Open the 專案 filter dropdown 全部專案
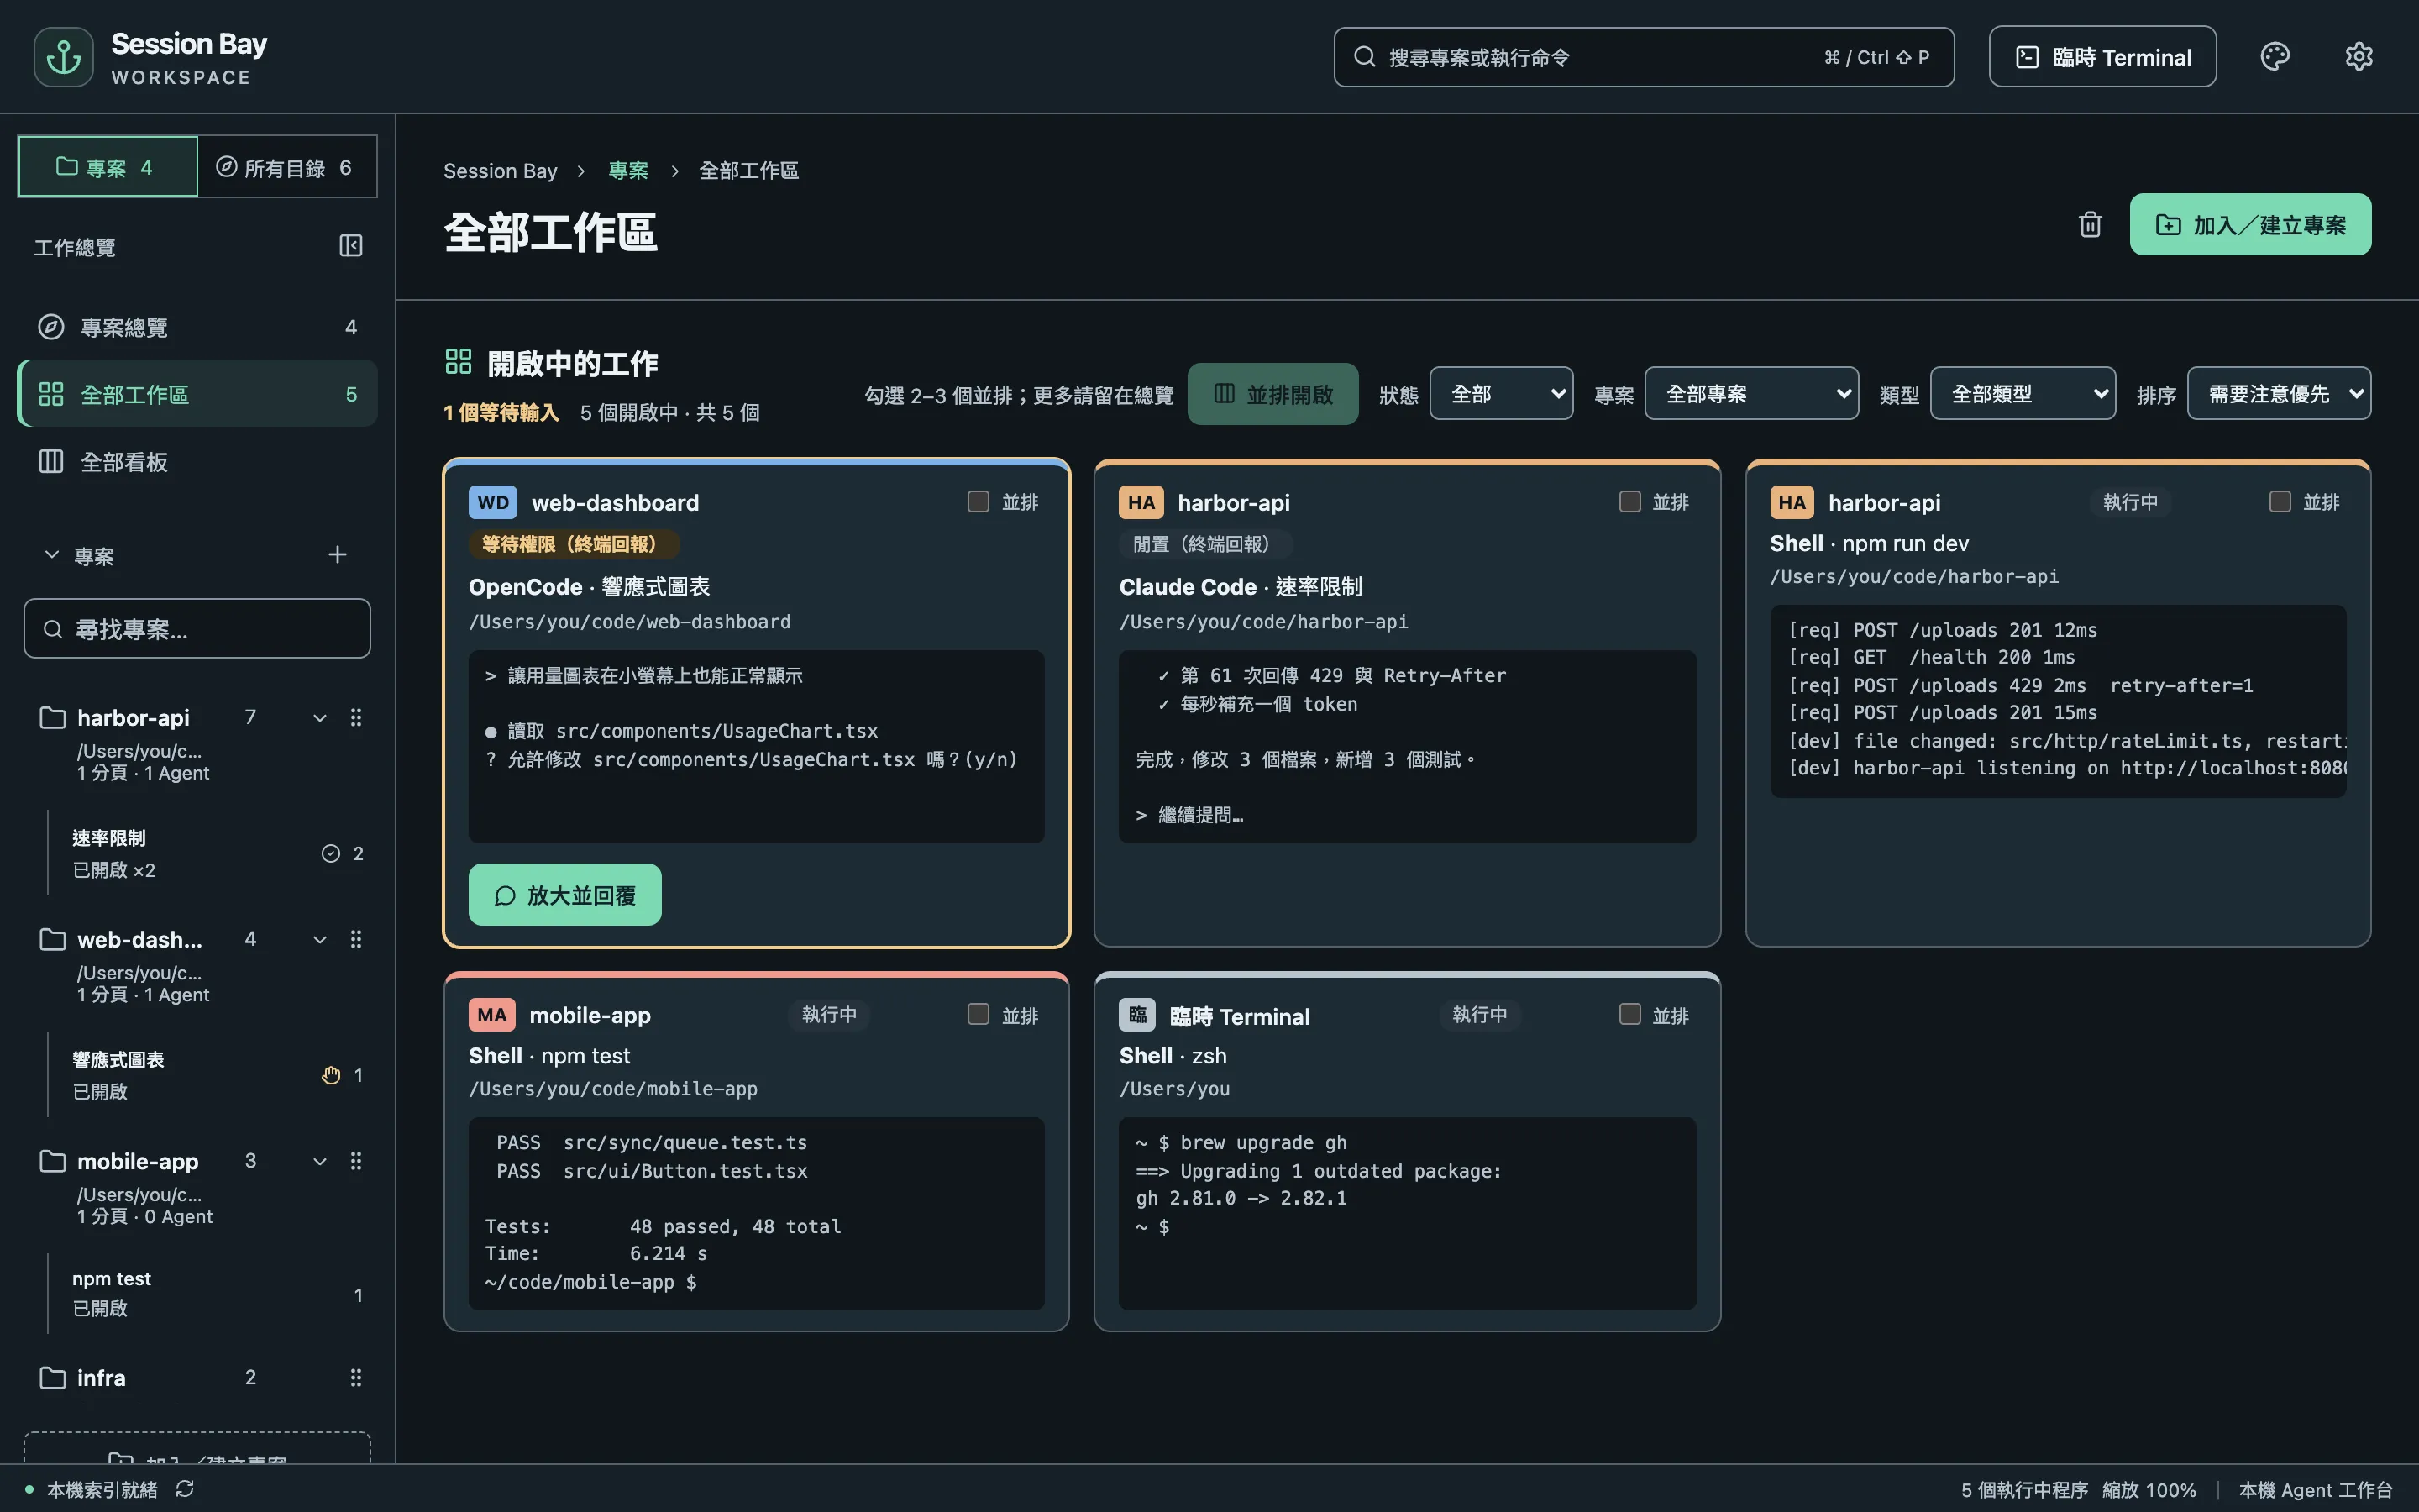2419x1512 pixels. click(x=1751, y=393)
